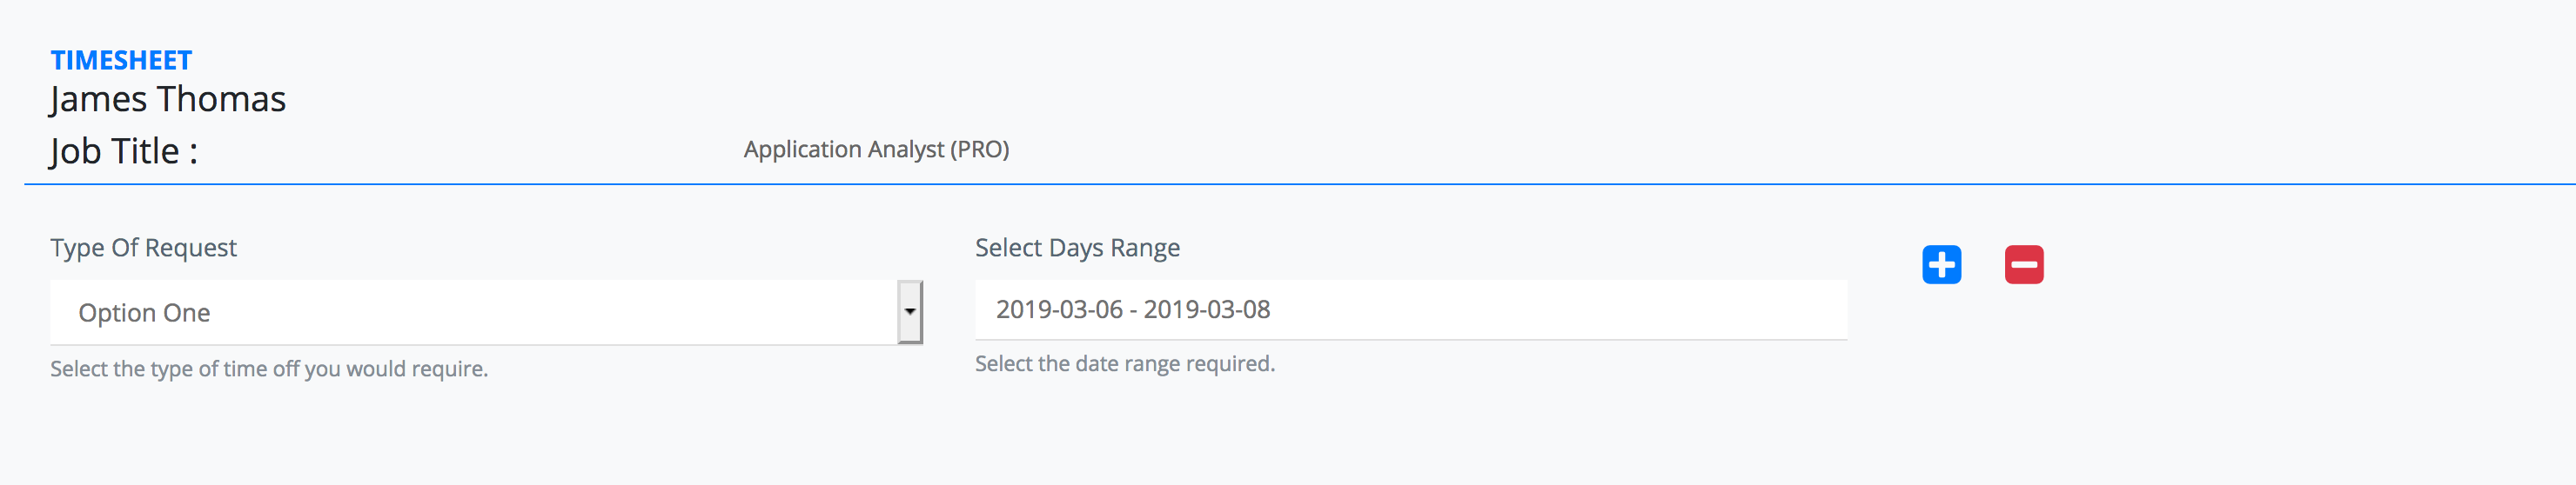This screenshot has height=485, width=2576.
Task: Open the Type Of Request dropdown arrow
Action: tap(910, 311)
